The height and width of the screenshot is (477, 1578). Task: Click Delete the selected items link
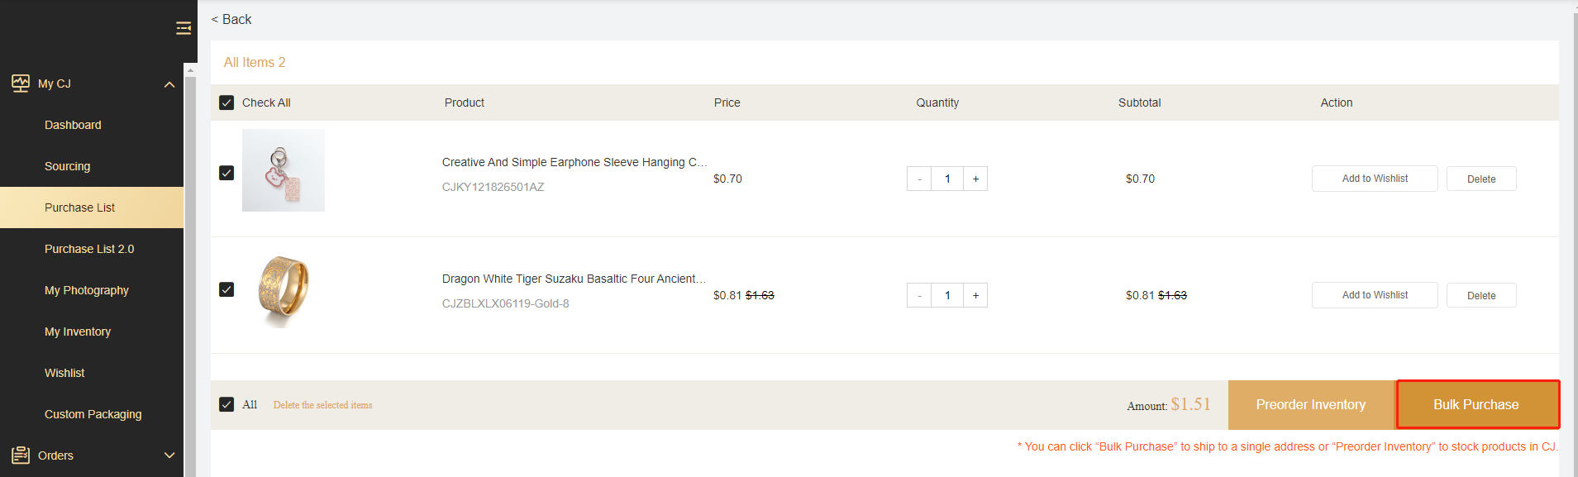(322, 405)
